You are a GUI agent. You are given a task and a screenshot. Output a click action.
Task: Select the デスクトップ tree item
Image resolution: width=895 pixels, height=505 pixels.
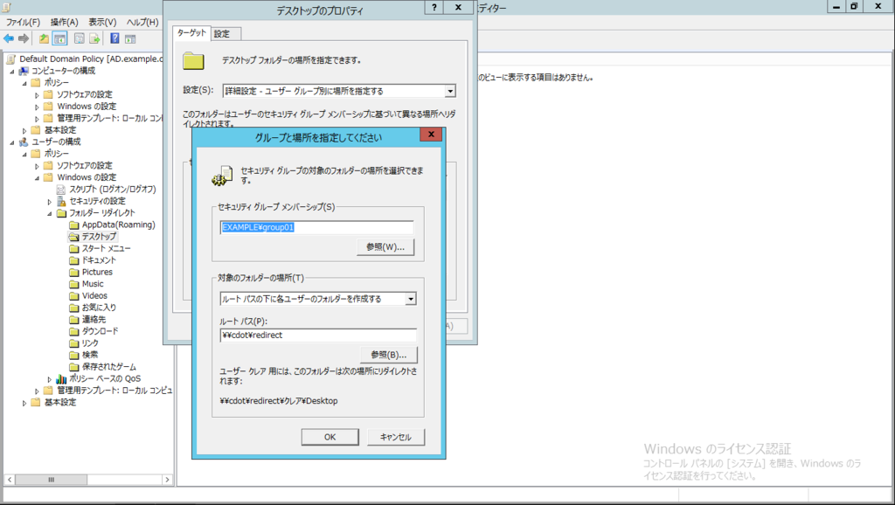(99, 236)
